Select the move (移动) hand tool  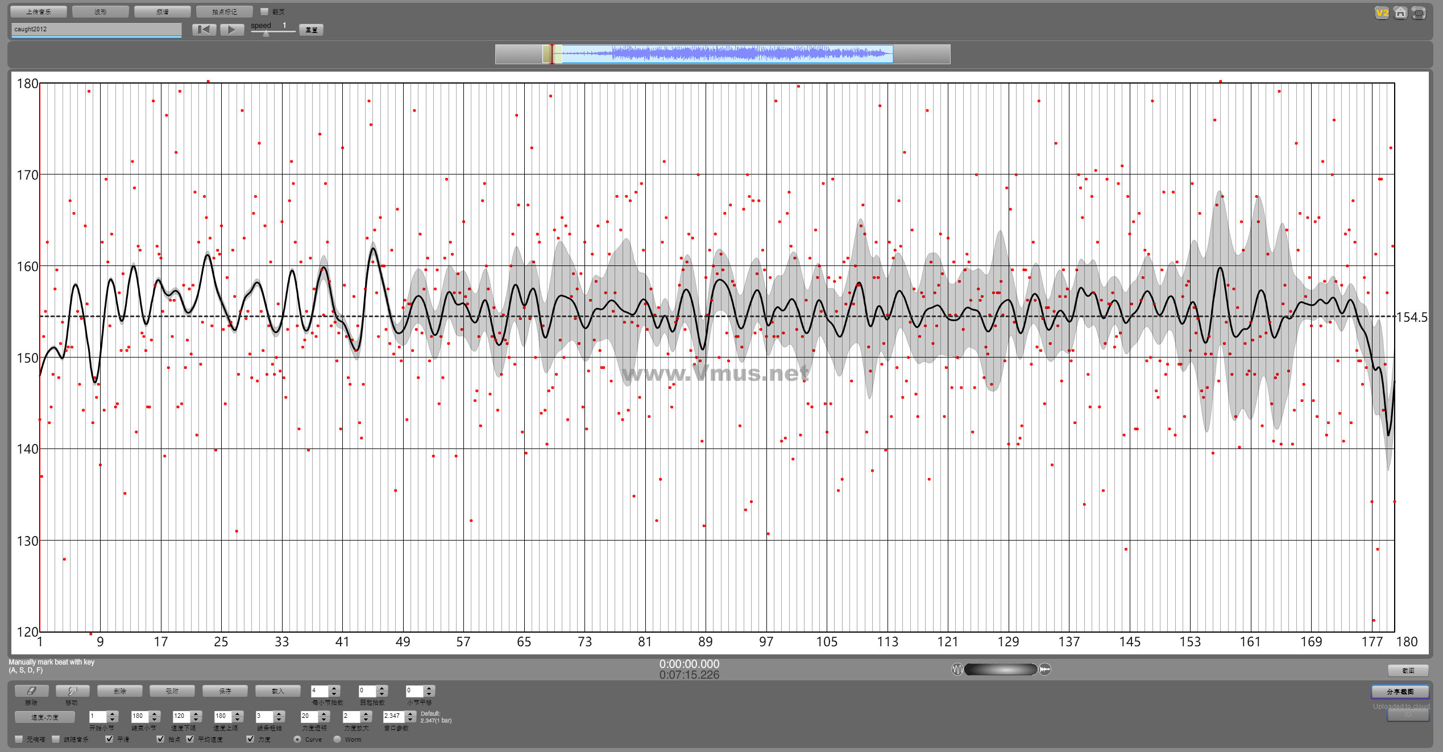pyautogui.click(x=72, y=691)
